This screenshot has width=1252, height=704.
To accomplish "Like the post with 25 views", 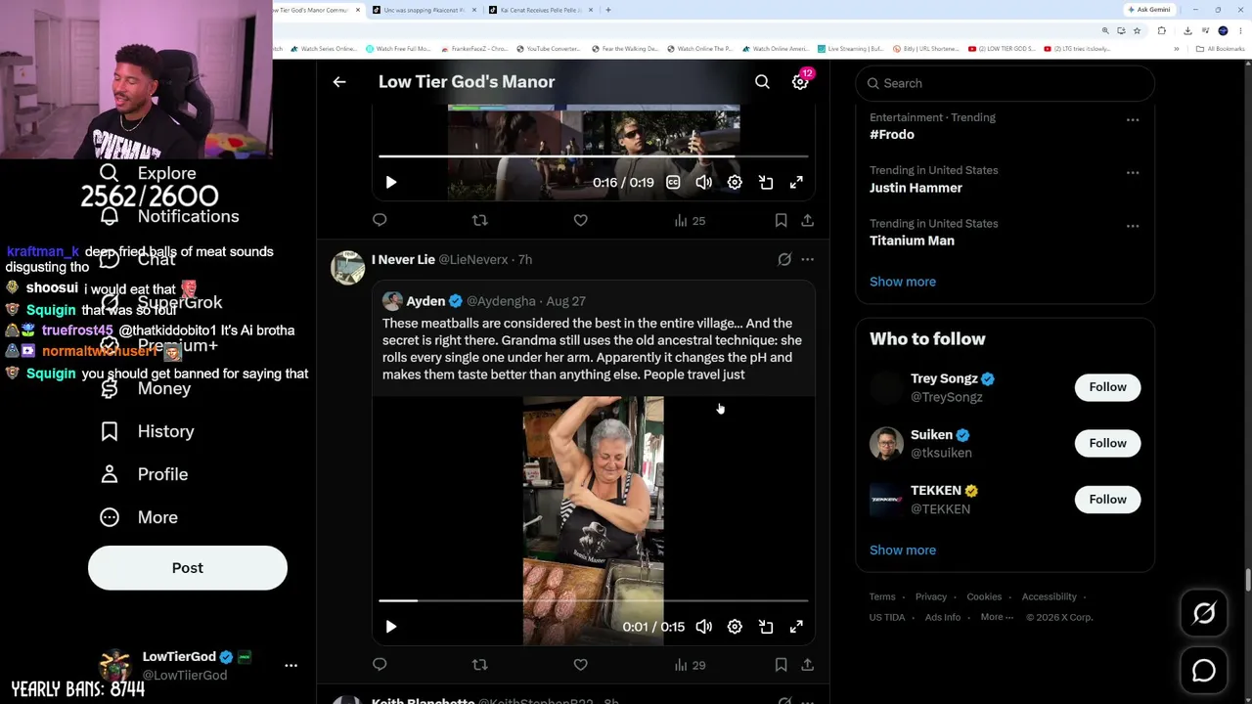I will pos(580,220).
